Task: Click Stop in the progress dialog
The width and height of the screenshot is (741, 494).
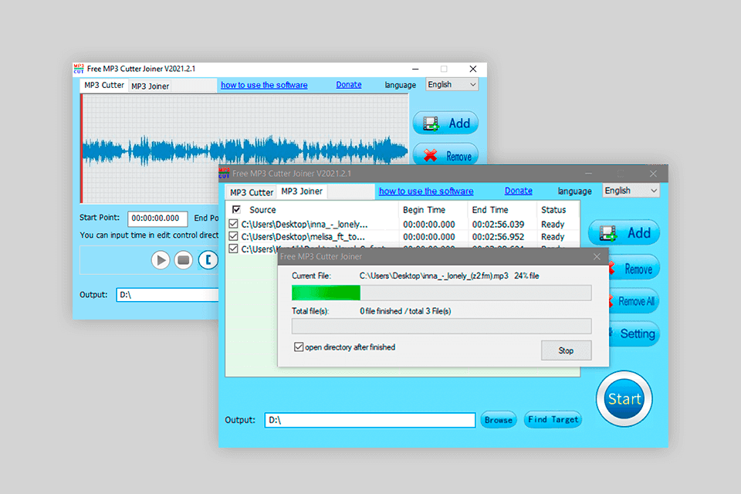Action: click(x=566, y=350)
